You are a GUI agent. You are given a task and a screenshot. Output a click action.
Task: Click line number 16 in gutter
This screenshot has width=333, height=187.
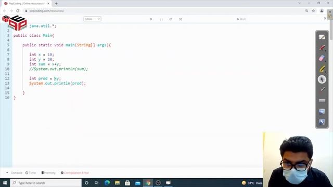coord(7,98)
